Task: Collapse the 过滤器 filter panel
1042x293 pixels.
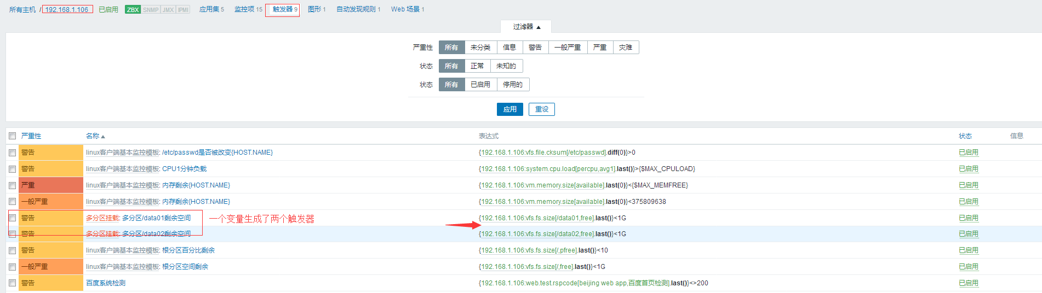Action: point(526,27)
